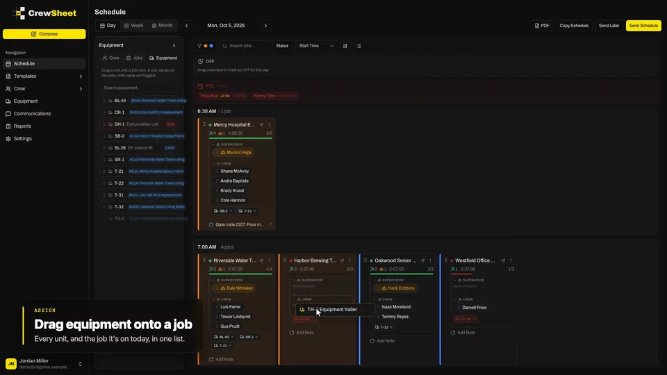Viewport: 667px width, 375px height.
Task: Open the Start Time sort dropdown
Action: click(316, 46)
